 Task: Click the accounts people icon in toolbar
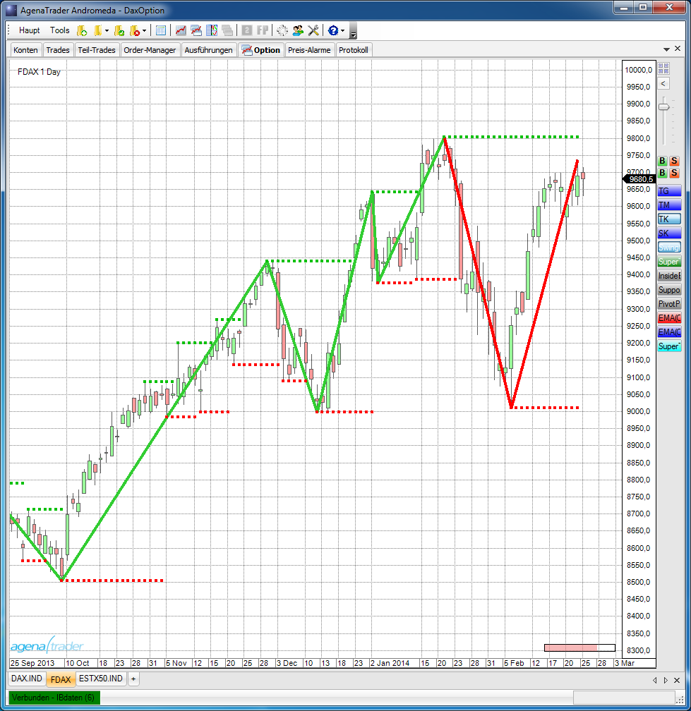click(x=299, y=30)
